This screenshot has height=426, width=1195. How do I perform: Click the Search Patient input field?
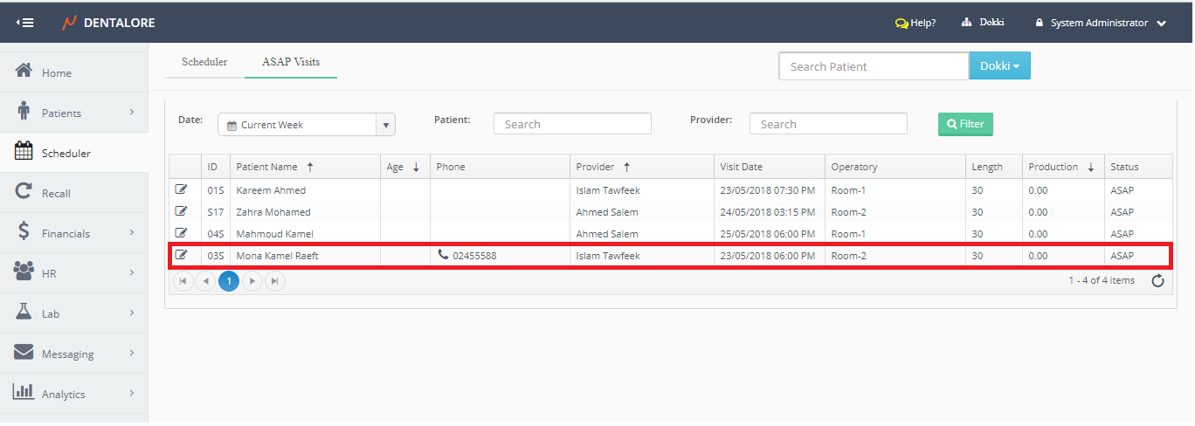(874, 66)
